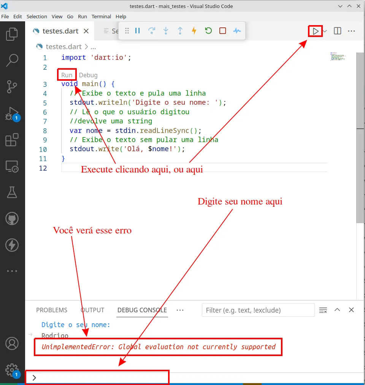The image size is (365, 385).
Task: Close the bottom panel
Action: (x=351, y=310)
